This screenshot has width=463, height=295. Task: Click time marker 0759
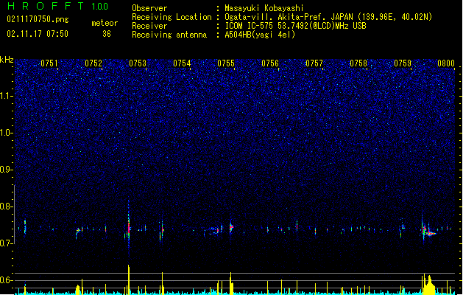[x=403, y=63]
